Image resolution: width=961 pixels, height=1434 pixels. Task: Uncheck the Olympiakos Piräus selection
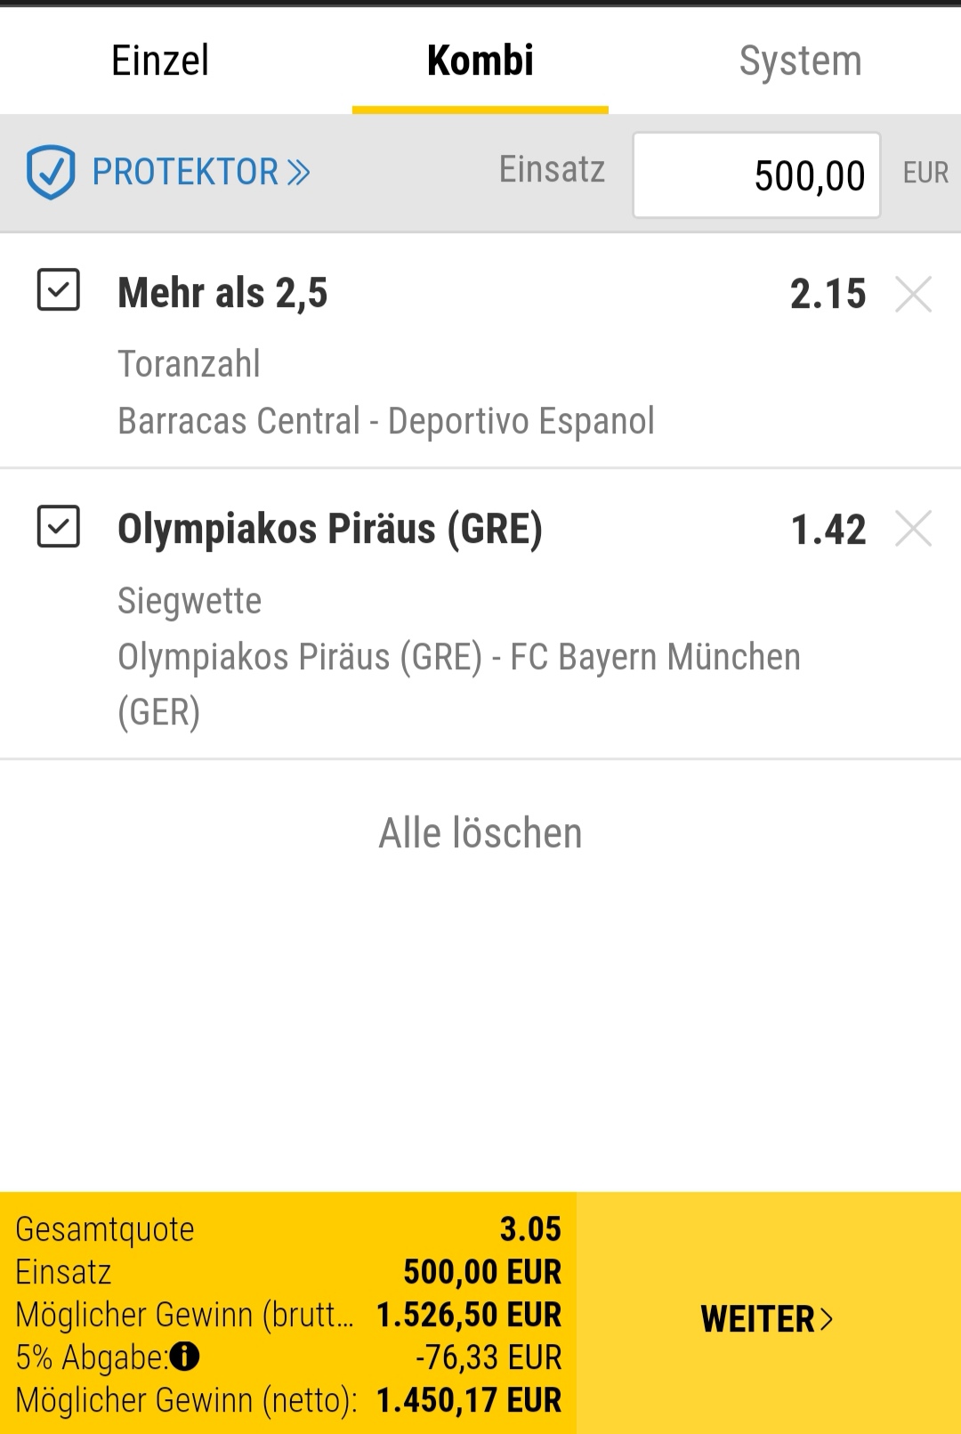pos(59,526)
